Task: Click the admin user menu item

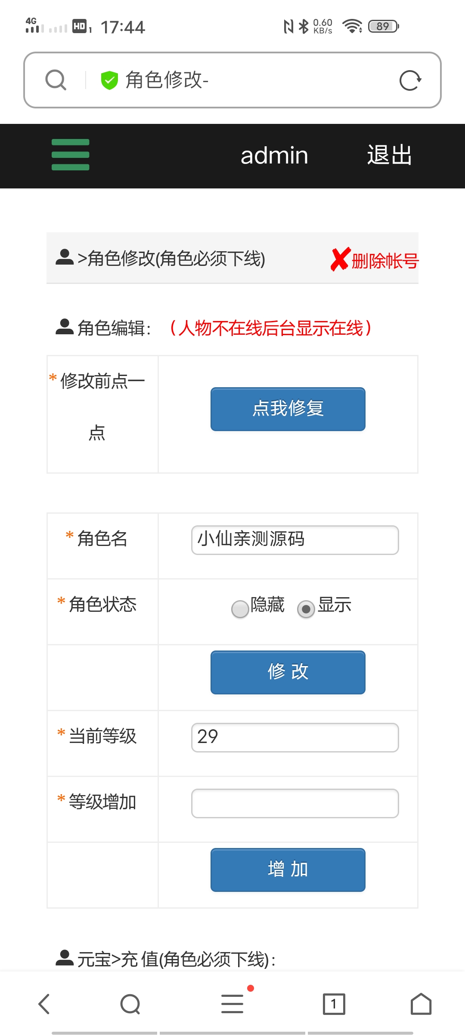Action: pos(274,155)
